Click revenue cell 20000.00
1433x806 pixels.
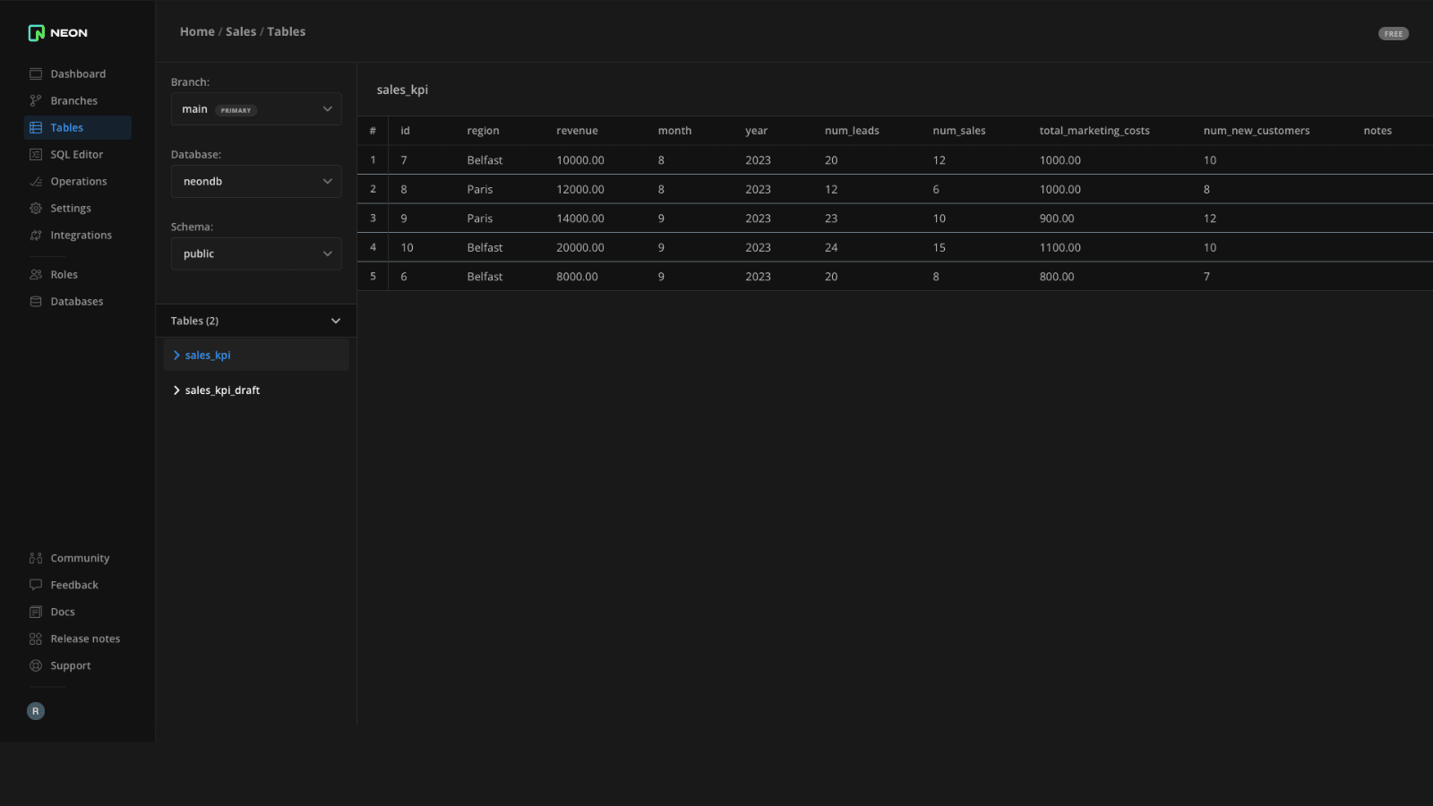point(580,248)
